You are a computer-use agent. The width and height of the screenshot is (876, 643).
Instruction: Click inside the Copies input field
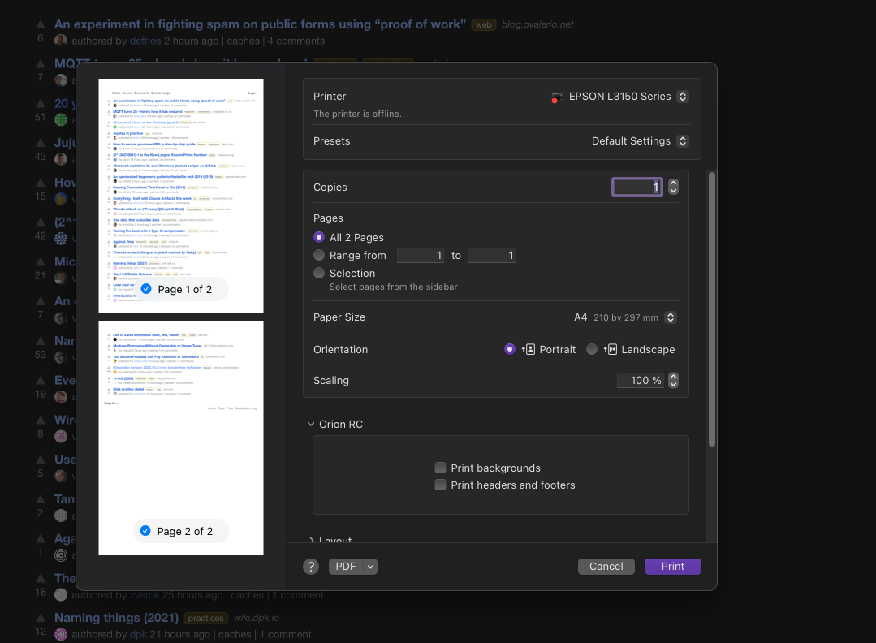(x=637, y=187)
